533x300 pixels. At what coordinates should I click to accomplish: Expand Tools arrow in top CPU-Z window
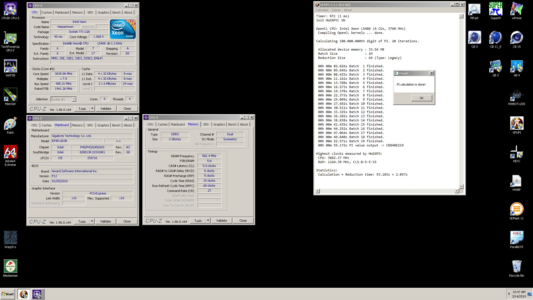click(x=92, y=109)
